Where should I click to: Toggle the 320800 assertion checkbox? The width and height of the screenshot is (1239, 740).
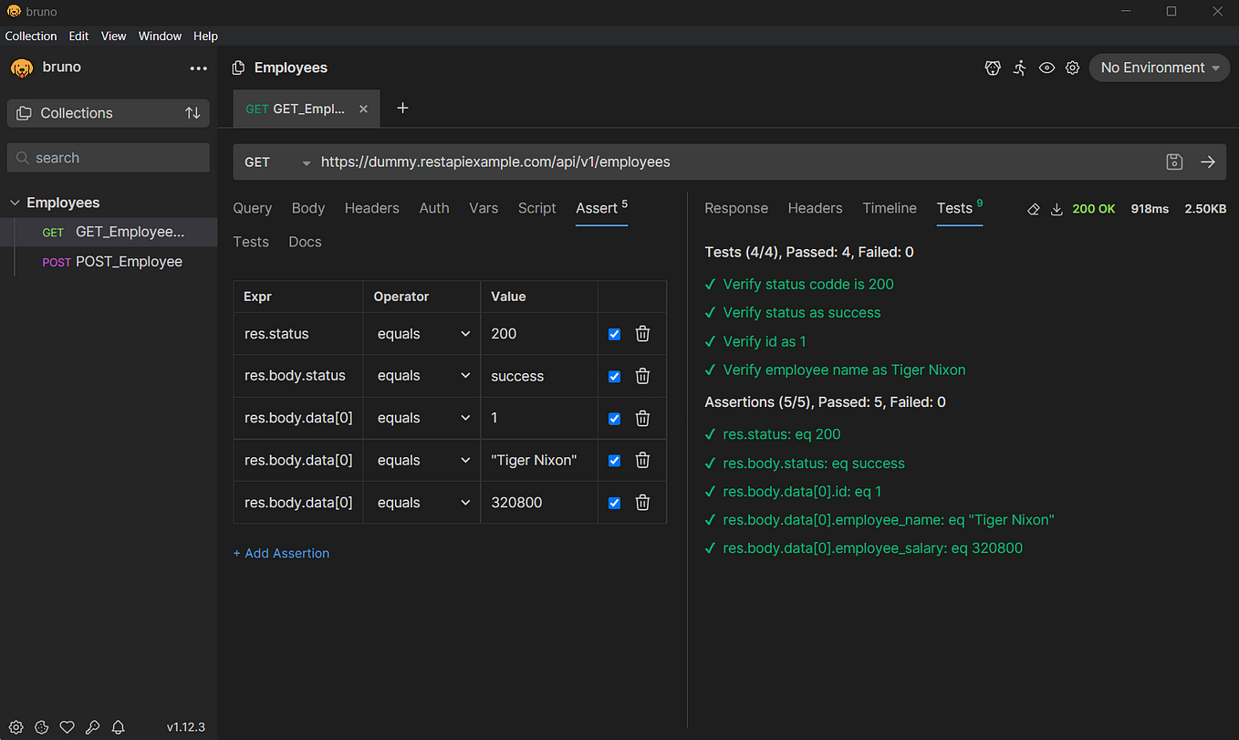tap(614, 503)
